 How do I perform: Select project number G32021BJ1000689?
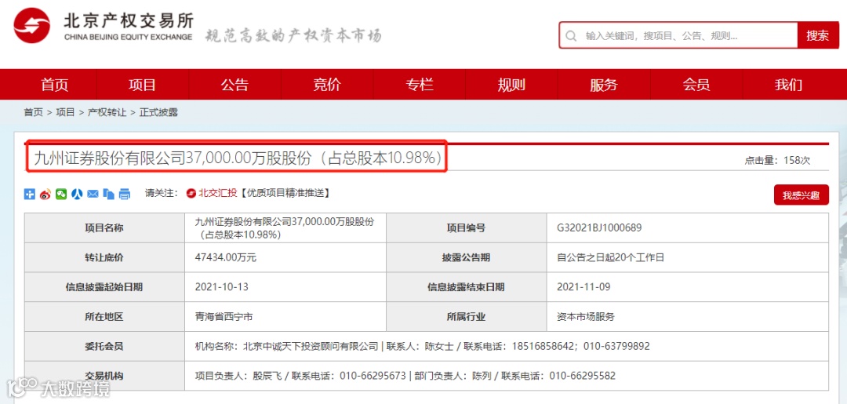(x=599, y=228)
